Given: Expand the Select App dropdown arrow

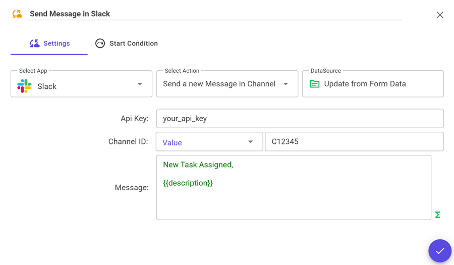Looking at the screenshot, I should click(x=140, y=84).
